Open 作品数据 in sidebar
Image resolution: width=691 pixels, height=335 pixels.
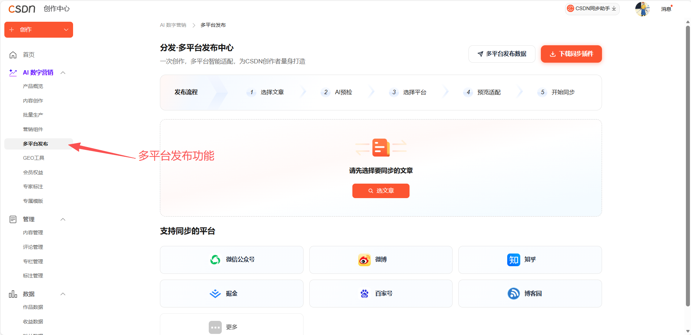pyautogui.click(x=33, y=307)
